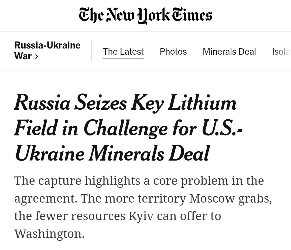Select The Latest tab
Image resolution: width=291 pixels, height=250 pixels.
[123, 51]
